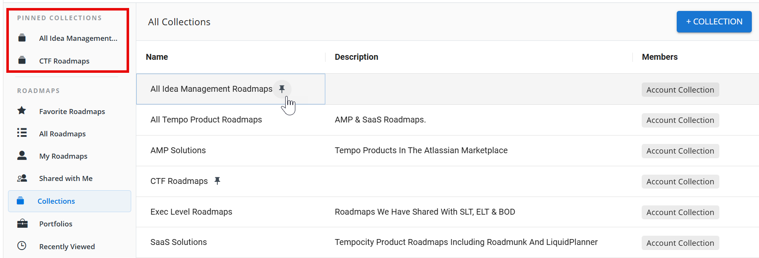Click pinned CTF Roadmaps collection icon
Image resolution: width=759 pixels, height=258 pixels.
pyautogui.click(x=22, y=61)
